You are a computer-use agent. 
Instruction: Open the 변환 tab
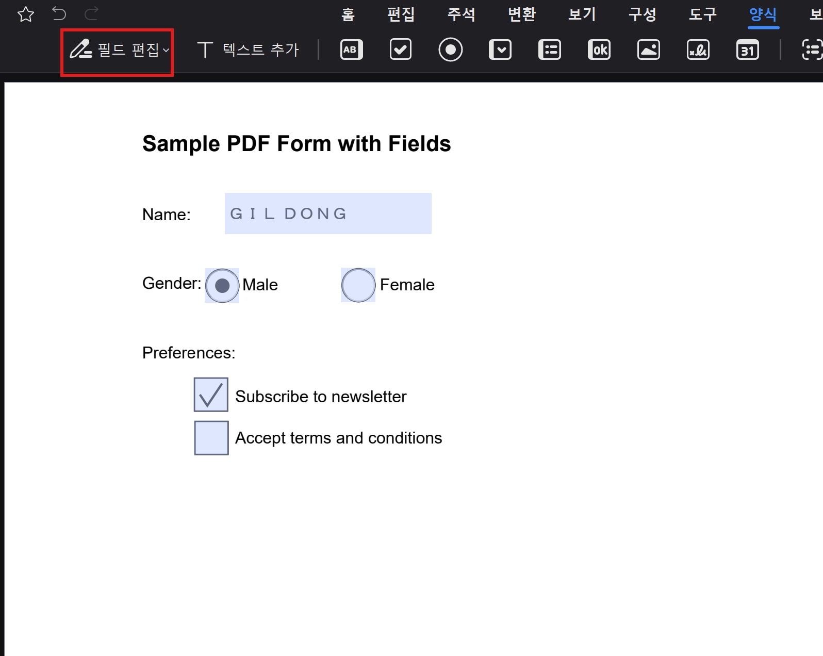pos(522,14)
